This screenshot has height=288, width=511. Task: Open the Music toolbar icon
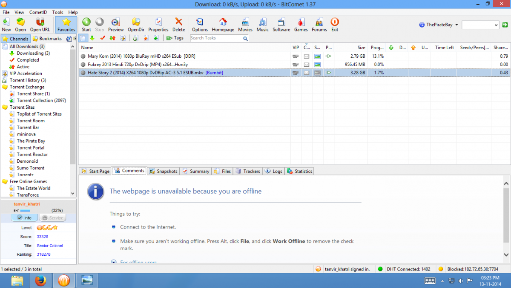[263, 25]
